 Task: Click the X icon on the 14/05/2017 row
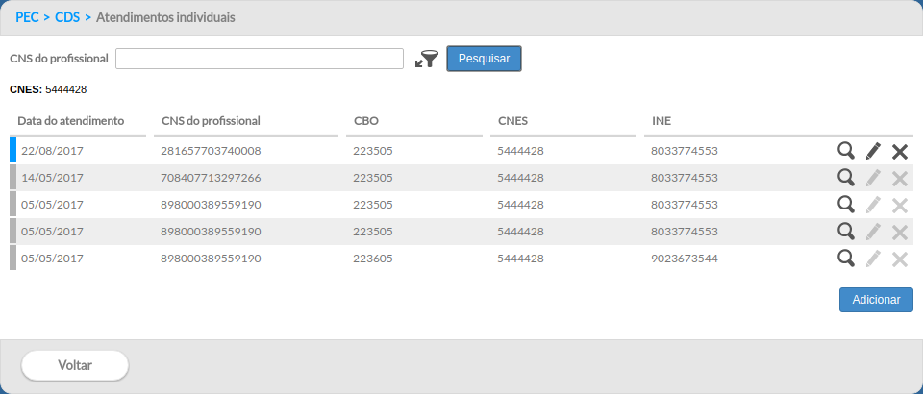pyautogui.click(x=900, y=179)
